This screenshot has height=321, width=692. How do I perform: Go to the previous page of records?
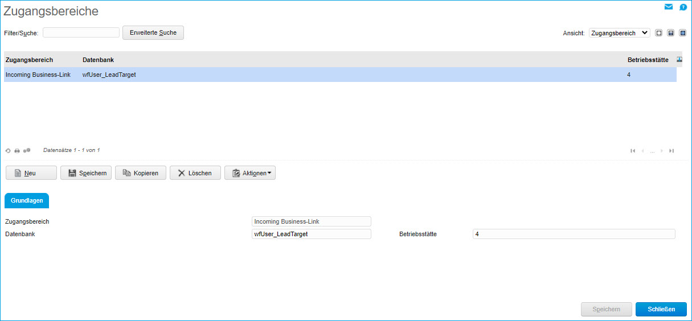[643, 151]
